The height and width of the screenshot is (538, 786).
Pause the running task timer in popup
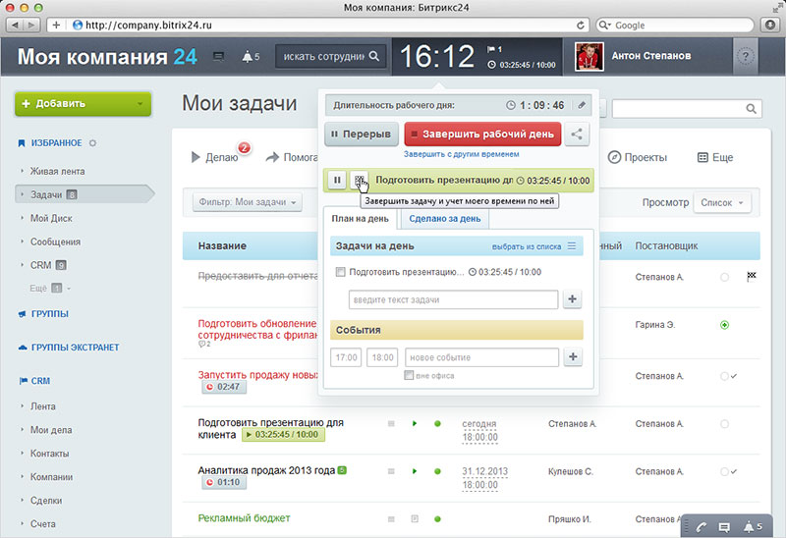click(x=337, y=180)
